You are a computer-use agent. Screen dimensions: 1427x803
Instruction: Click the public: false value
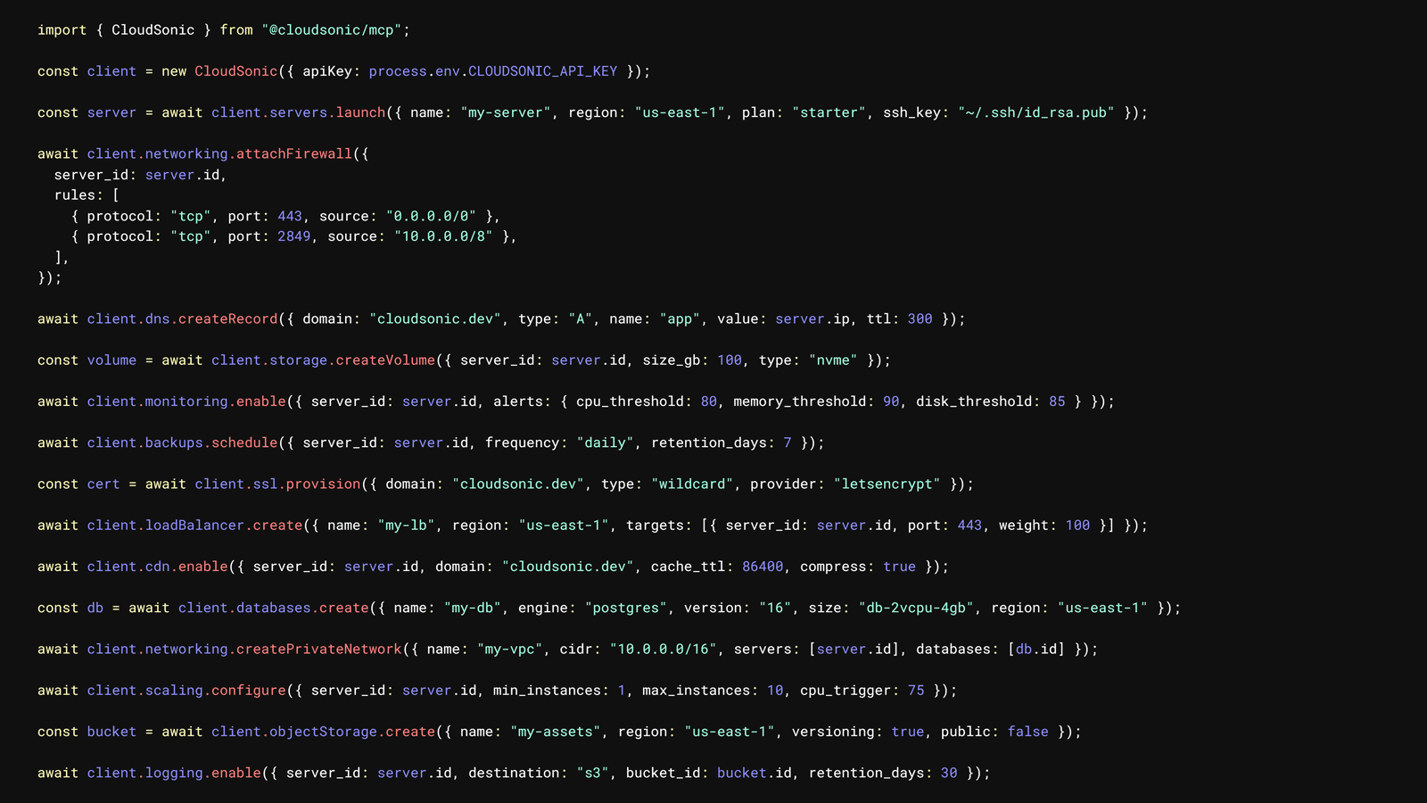tap(1027, 732)
